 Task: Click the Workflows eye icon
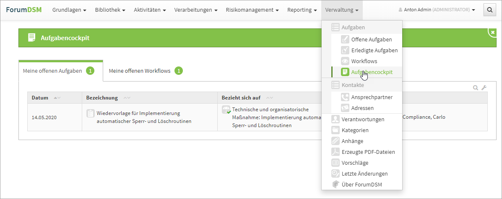click(345, 61)
